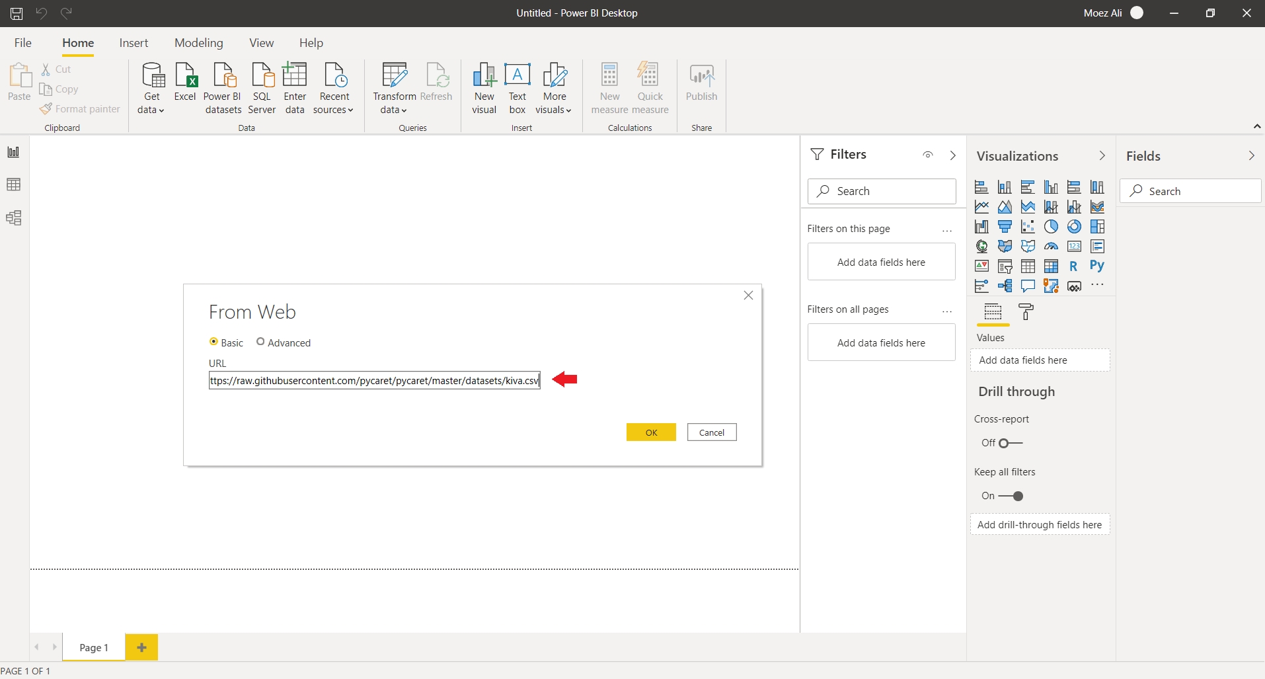Cancel the From Web dialog
The height and width of the screenshot is (679, 1265).
(712, 432)
